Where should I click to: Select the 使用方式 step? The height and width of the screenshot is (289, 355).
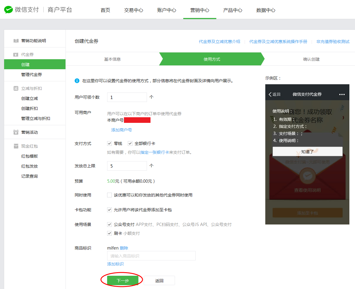point(212,59)
